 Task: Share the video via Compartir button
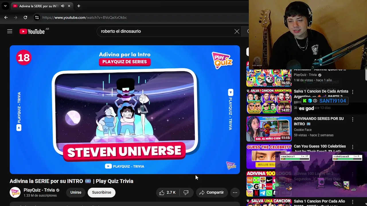212,193
